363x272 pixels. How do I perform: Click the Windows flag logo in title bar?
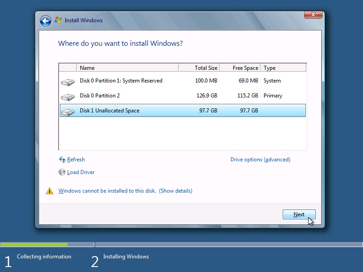click(x=58, y=20)
